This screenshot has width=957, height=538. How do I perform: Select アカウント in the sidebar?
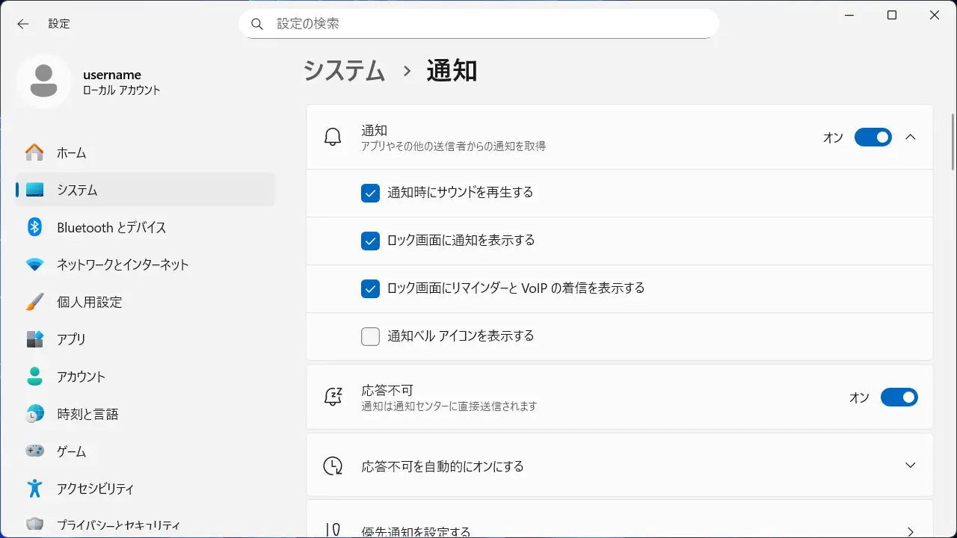point(81,377)
